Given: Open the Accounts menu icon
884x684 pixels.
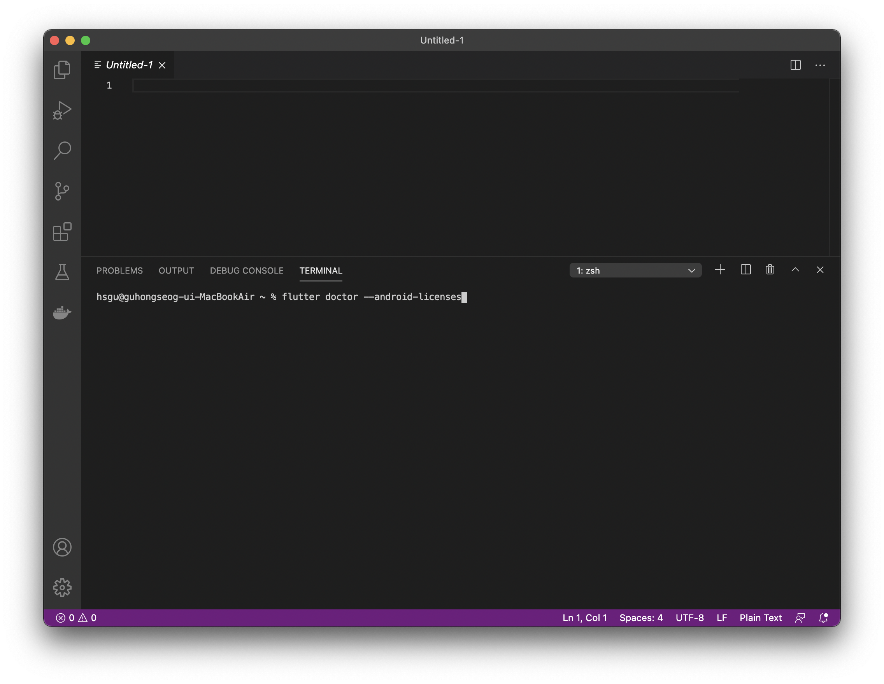Looking at the screenshot, I should point(62,547).
